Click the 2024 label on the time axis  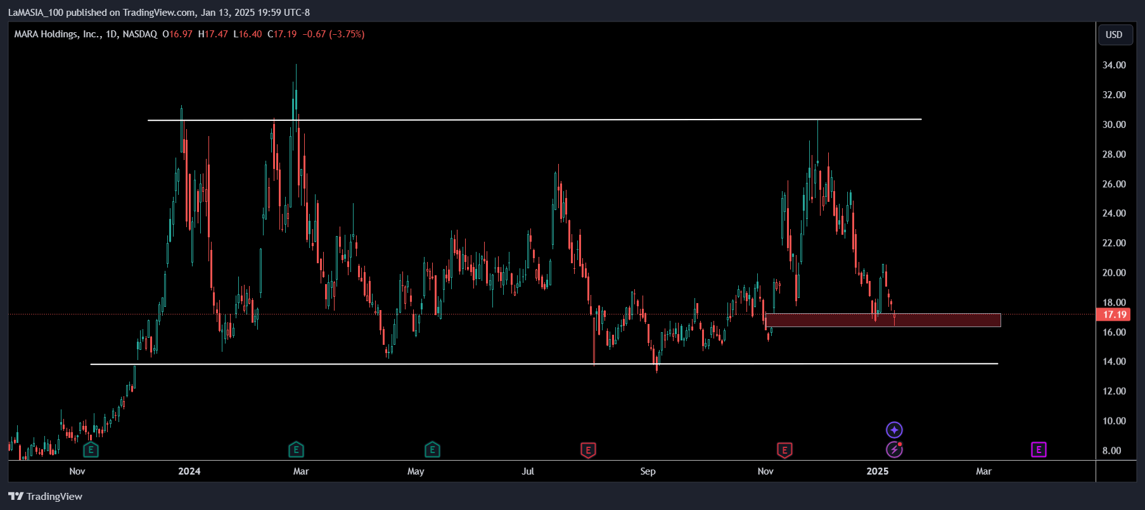(x=189, y=471)
